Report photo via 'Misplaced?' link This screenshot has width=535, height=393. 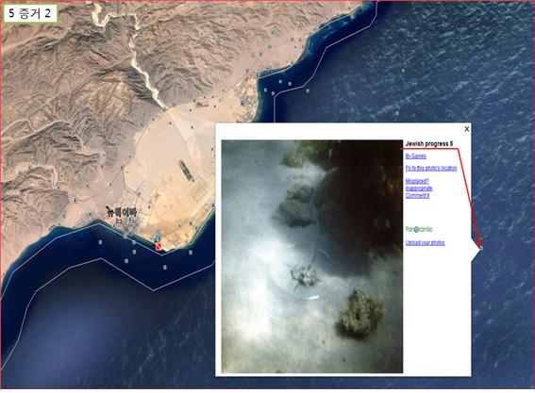pos(417,181)
